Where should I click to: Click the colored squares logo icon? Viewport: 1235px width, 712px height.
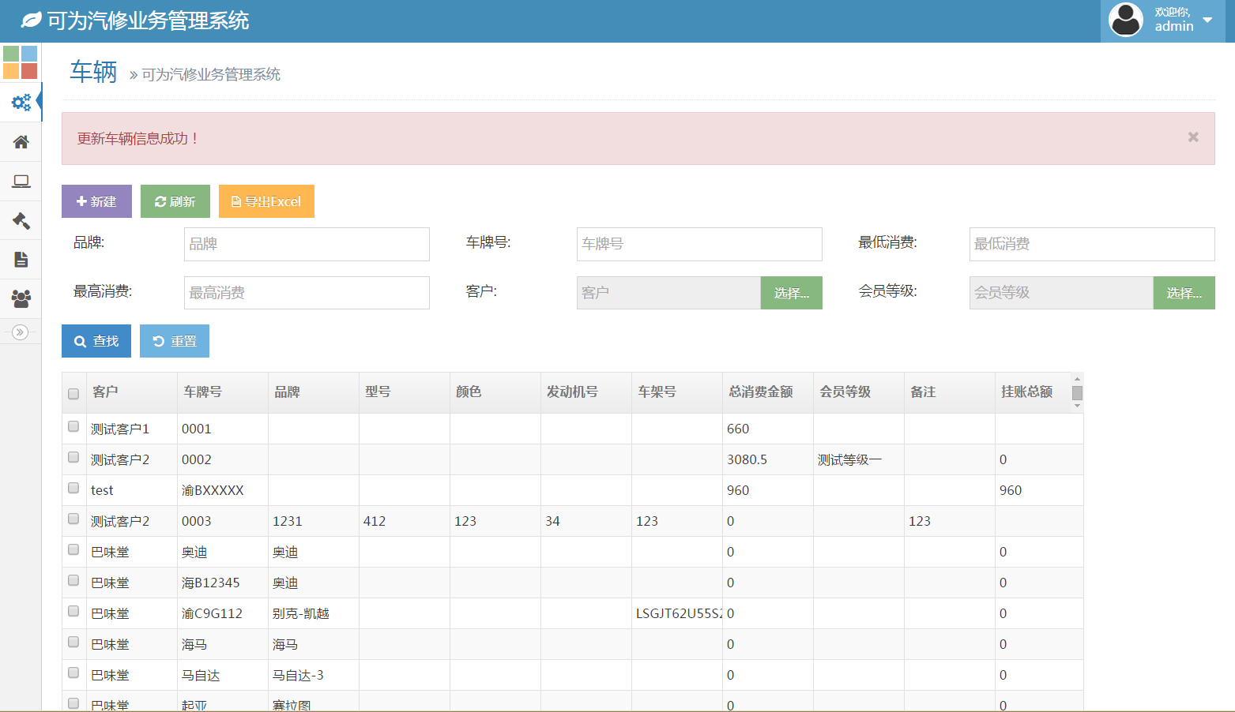[x=21, y=62]
